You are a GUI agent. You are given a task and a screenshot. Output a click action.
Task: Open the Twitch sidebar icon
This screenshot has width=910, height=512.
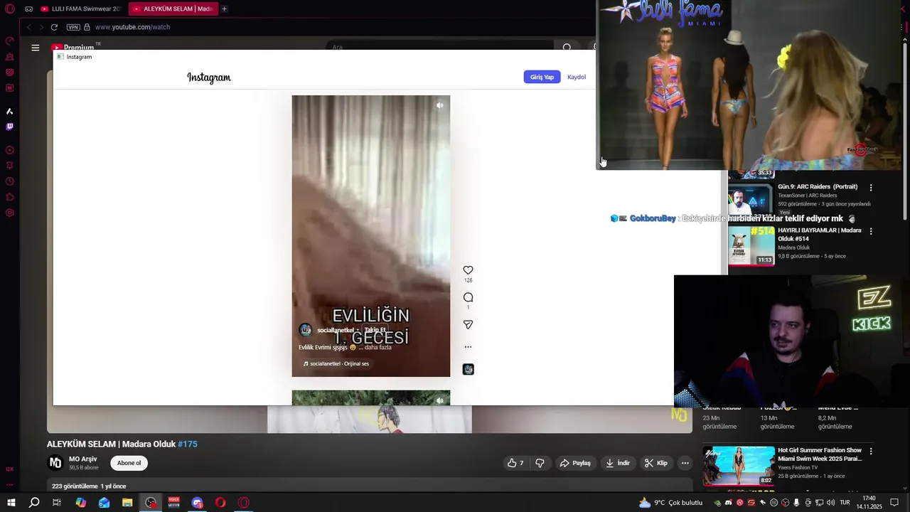point(9,127)
